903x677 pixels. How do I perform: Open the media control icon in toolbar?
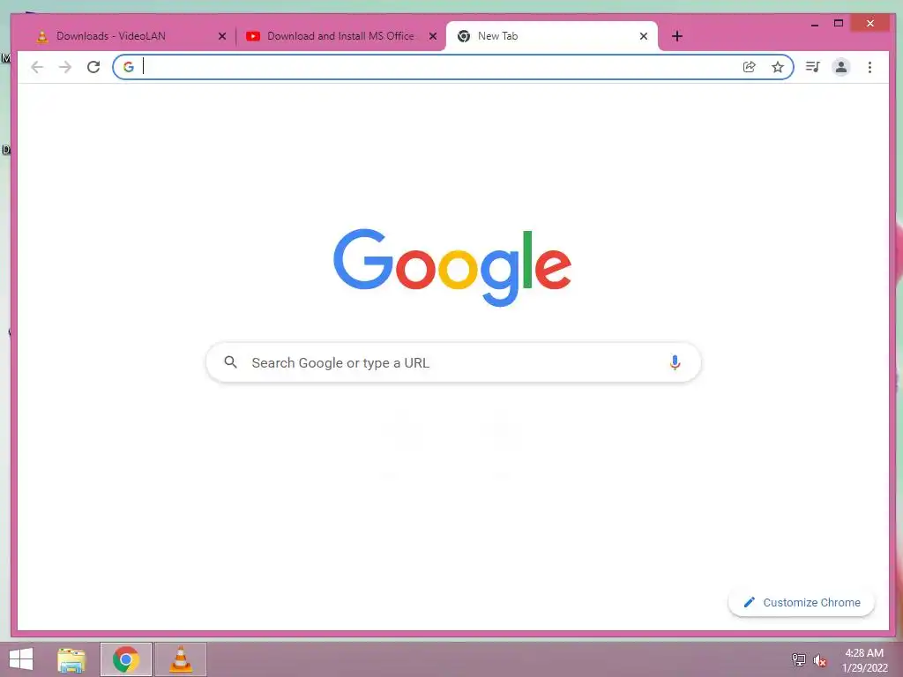812,67
